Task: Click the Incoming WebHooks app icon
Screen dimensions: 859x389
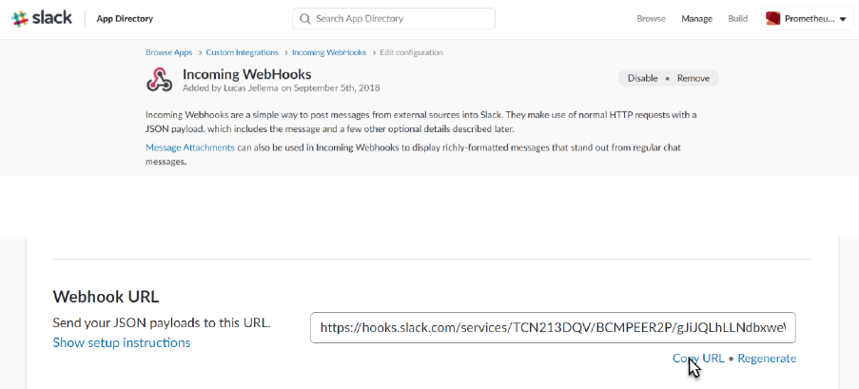Action: (x=159, y=80)
